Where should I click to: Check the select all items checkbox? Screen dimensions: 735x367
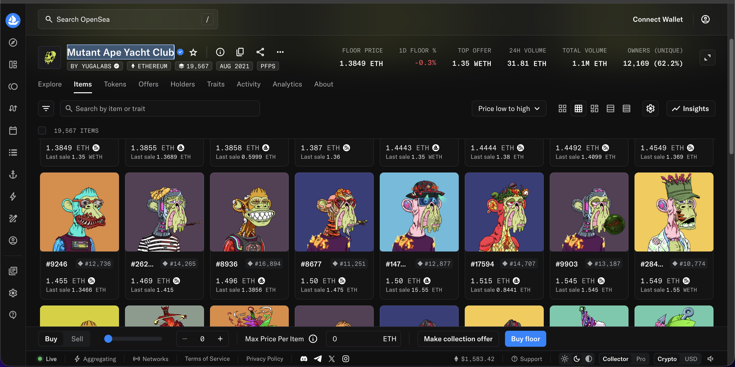(x=42, y=130)
